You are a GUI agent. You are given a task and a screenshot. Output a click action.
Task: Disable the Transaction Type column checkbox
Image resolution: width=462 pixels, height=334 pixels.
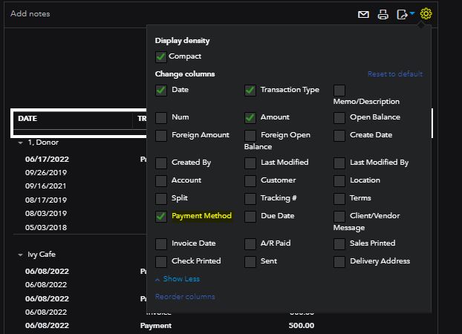tap(250, 91)
